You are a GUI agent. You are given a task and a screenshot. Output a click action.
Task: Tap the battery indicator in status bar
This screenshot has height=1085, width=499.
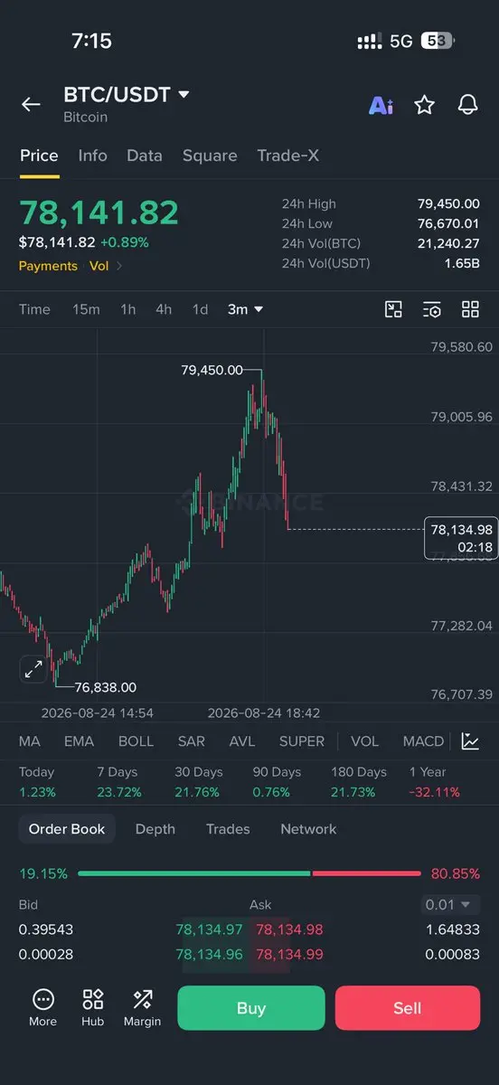438,41
